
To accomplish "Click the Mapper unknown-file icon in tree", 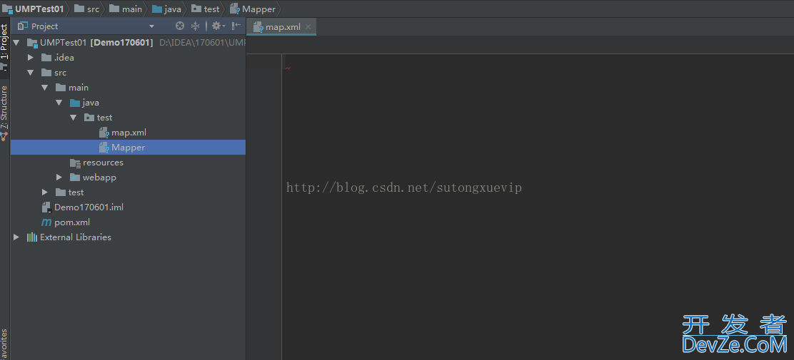I will point(104,148).
